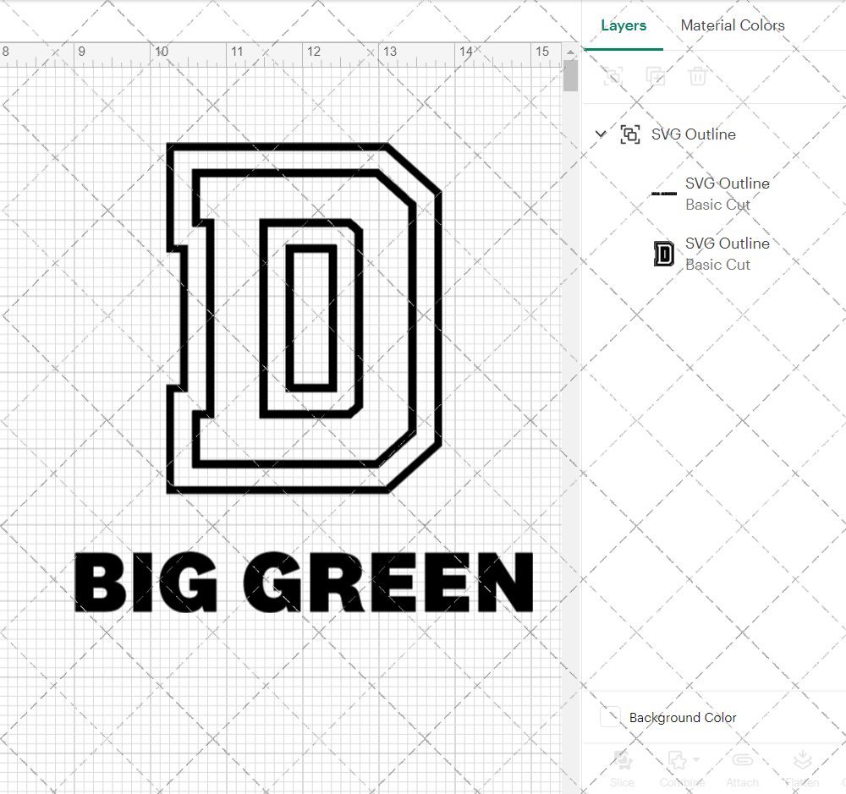Click the Duplicate layer icon
846x794 pixels.
[656, 76]
